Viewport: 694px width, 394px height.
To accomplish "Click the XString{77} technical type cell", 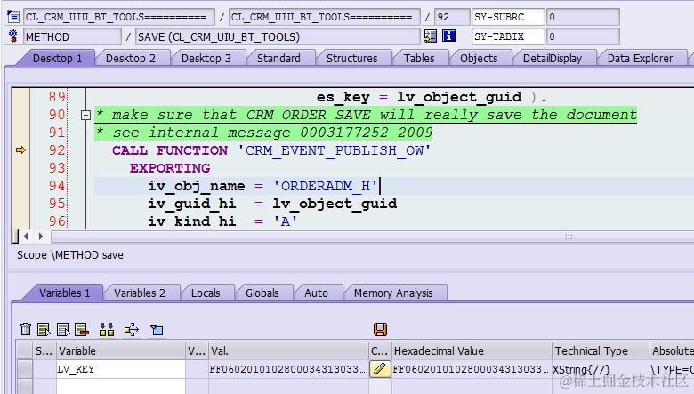I will pyautogui.click(x=601, y=369).
